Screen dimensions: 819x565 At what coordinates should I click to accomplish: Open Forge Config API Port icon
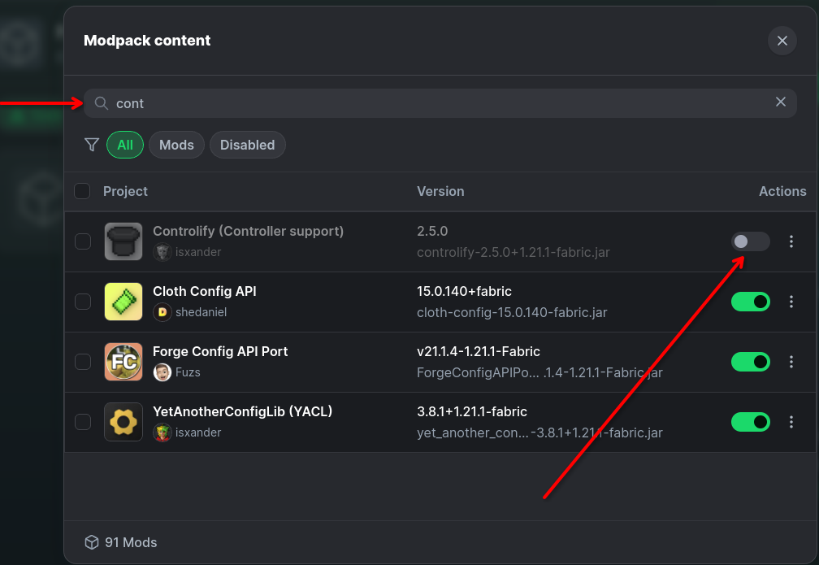point(123,362)
